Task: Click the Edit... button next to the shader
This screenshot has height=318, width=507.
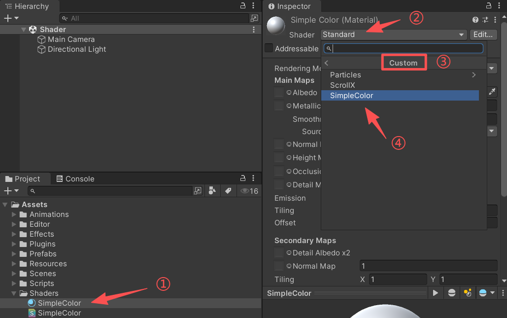Action: point(483,35)
